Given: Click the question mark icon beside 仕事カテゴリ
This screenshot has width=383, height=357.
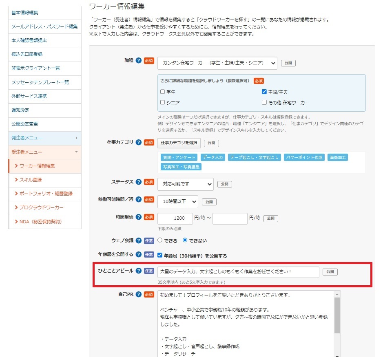Looking at the screenshot, I should coord(139,143).
